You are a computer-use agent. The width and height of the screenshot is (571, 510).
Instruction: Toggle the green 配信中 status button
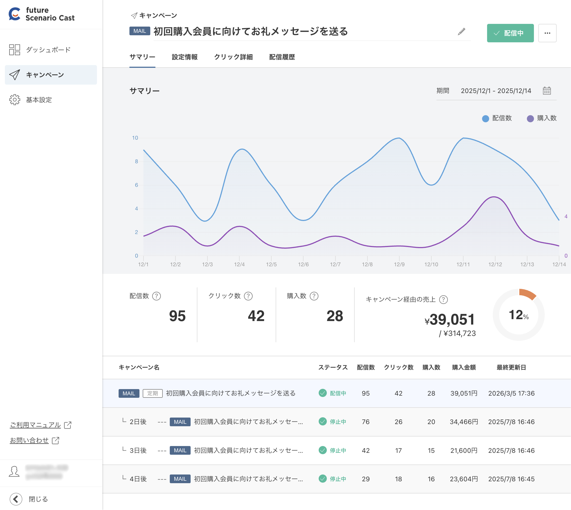510,33
